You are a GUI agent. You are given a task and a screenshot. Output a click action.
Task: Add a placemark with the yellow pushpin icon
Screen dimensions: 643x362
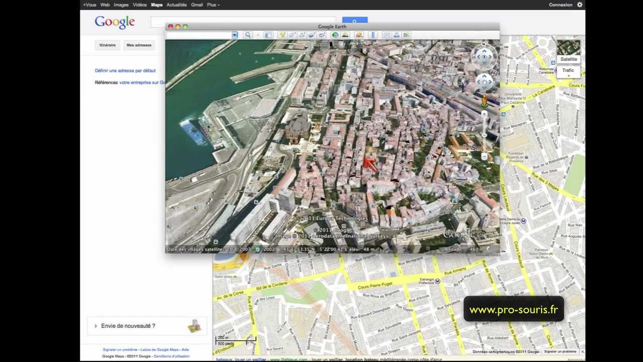(282, 35)
